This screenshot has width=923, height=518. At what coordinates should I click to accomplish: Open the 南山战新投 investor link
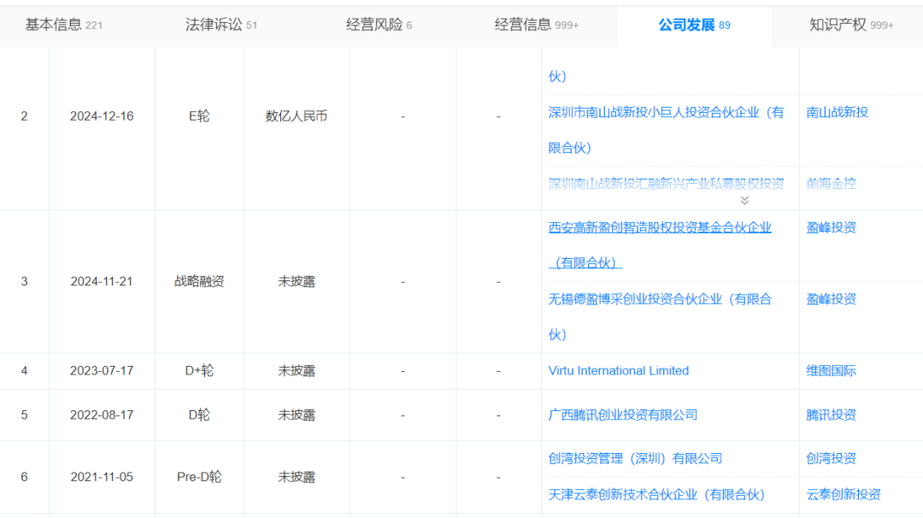(x=837, y=113)
